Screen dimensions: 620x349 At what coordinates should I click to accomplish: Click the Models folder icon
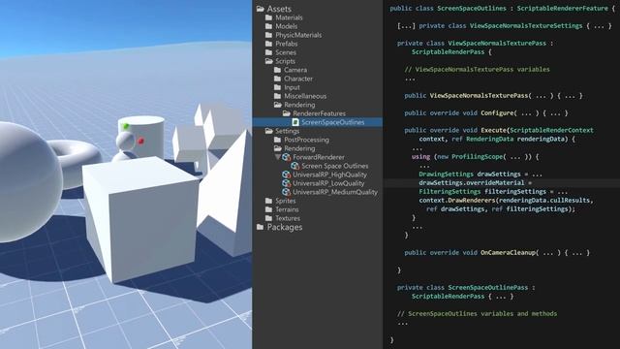click(269, 26)
